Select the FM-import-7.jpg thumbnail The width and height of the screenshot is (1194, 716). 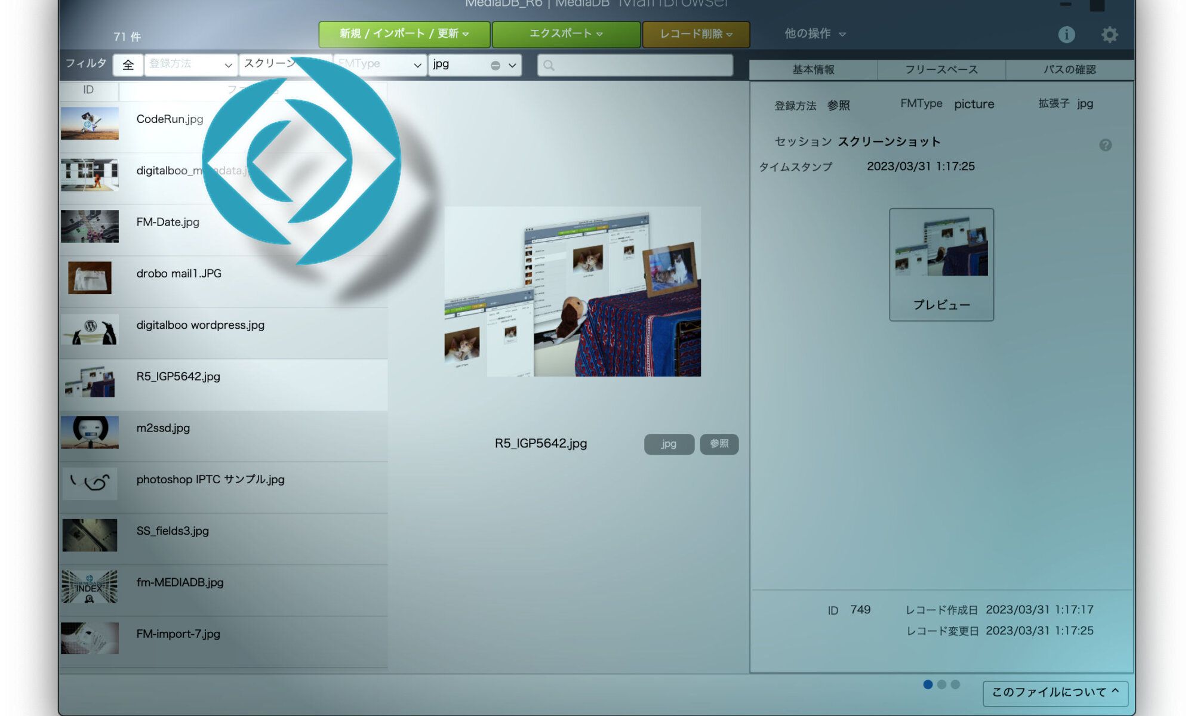(90, 638)
